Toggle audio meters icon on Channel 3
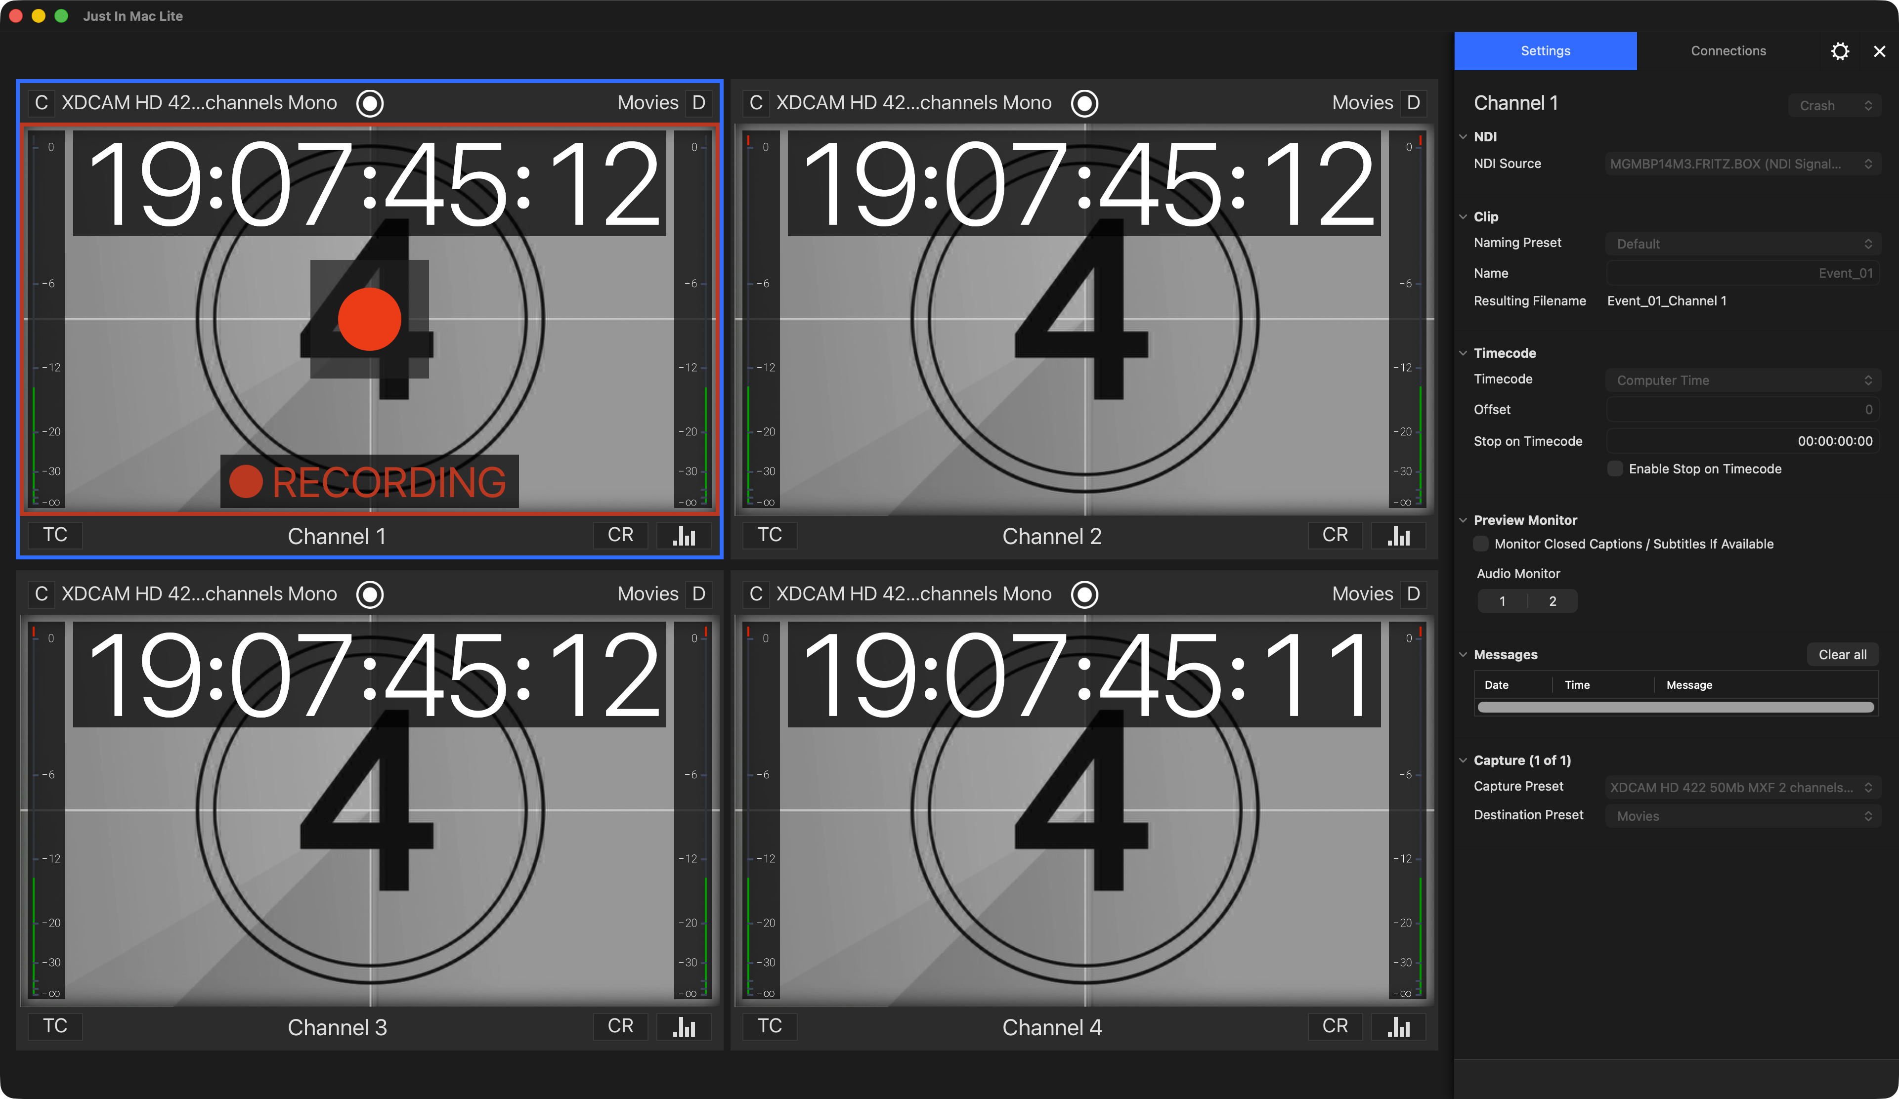The image size is (1899, 1099). (684, 1027)
